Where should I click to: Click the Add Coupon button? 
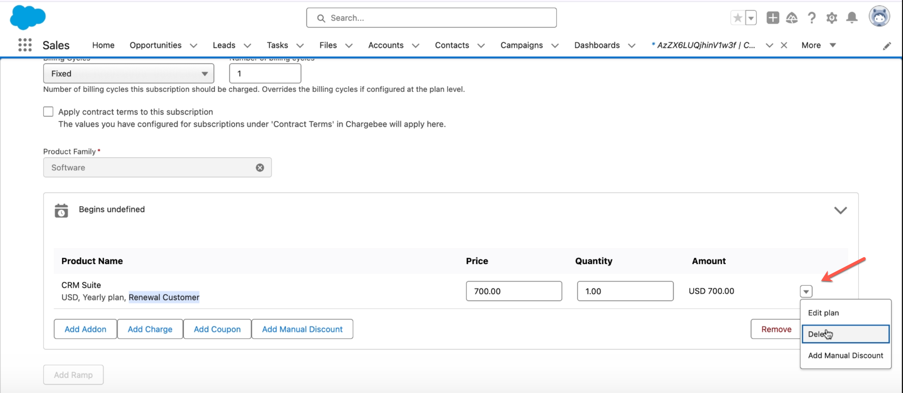point(217,329)
